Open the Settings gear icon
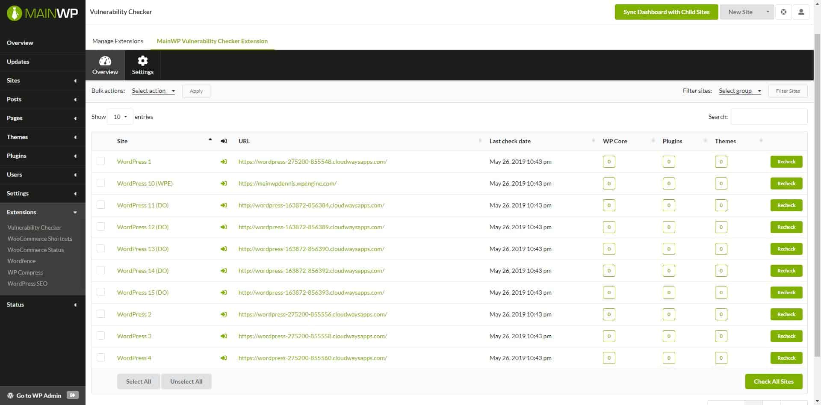This screenshot has width=821, height=405. 142,61
